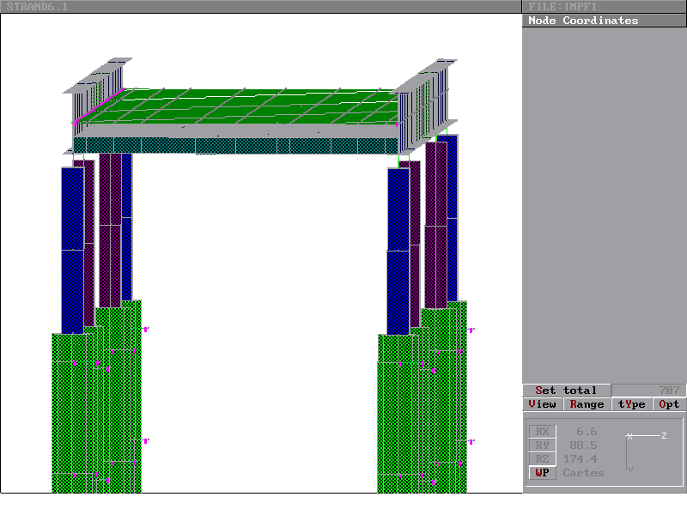This screenshot has height=515, width=687.
Task: Open the View menu
Action: point(542,404)
